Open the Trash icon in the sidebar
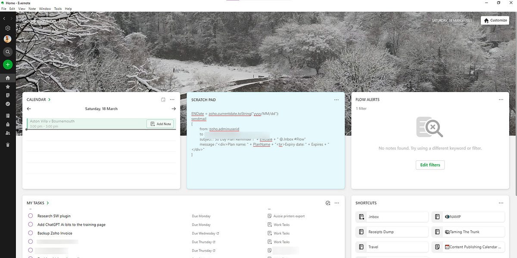The image size is (517, 258). (7, 144)
